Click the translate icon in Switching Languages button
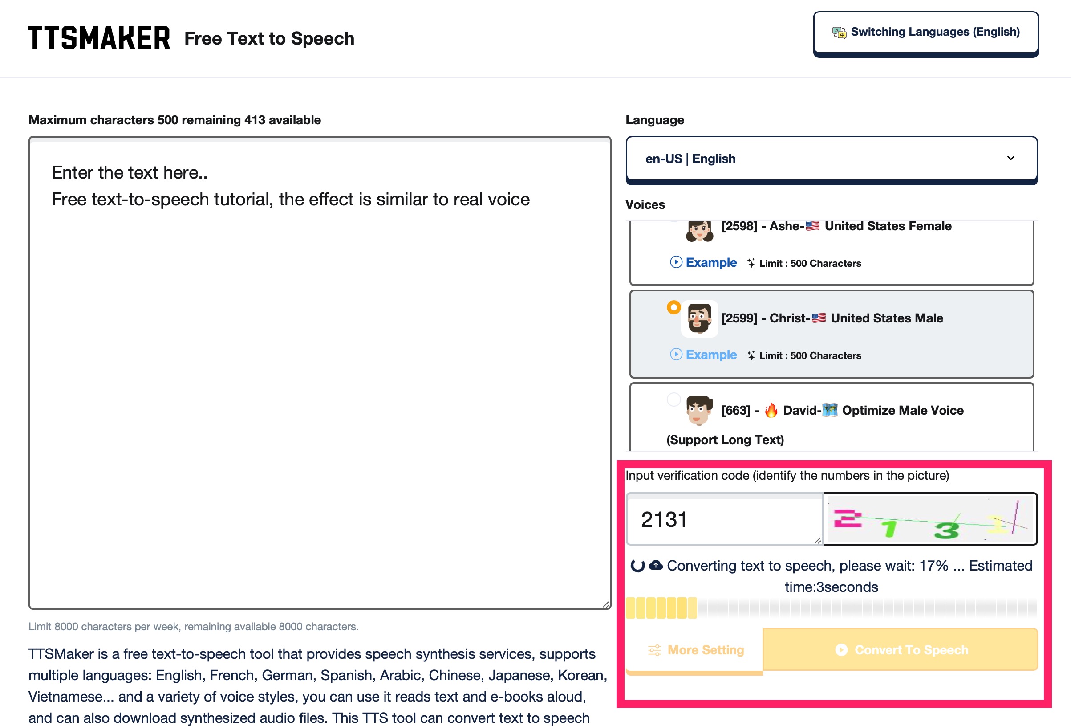Viewport: 1071px width, 726px height. coord(839,32)
